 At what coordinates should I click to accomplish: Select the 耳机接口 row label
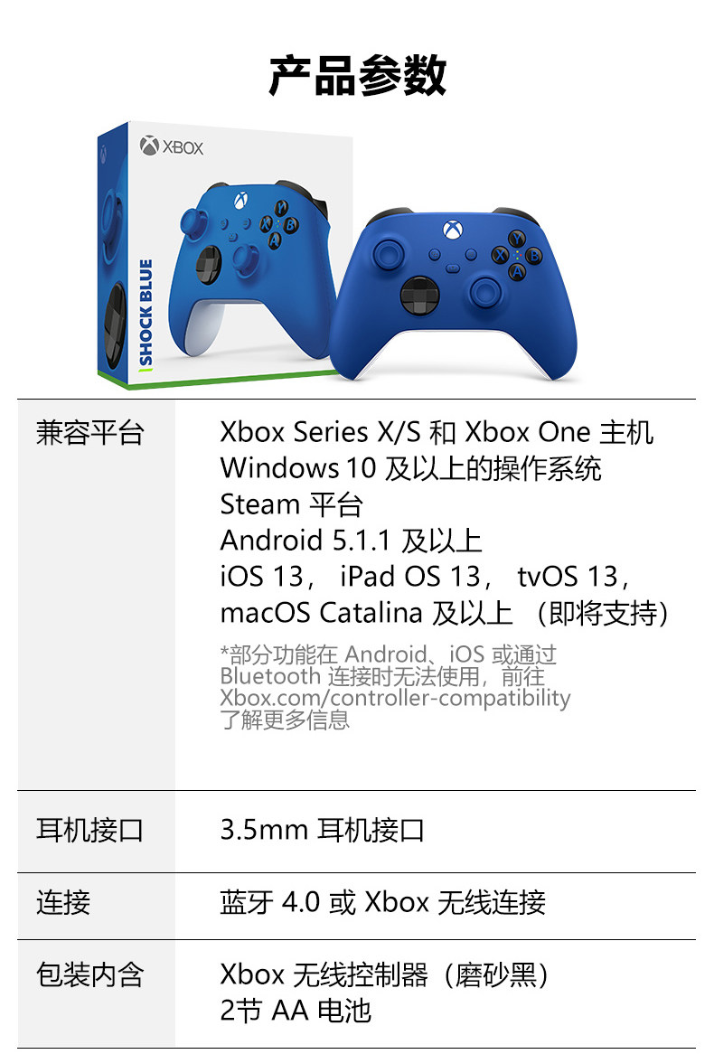90,830
